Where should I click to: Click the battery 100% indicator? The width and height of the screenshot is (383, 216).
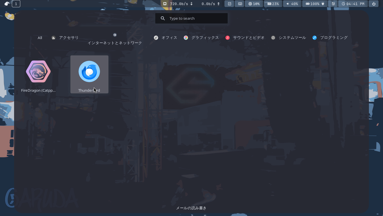coord(315,4)
